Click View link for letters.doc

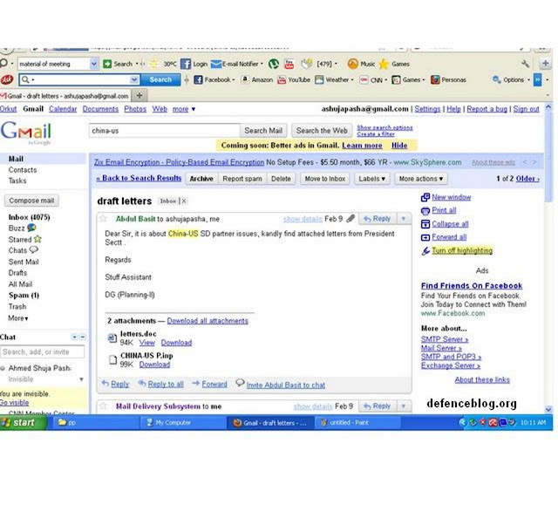coord(147,343)
